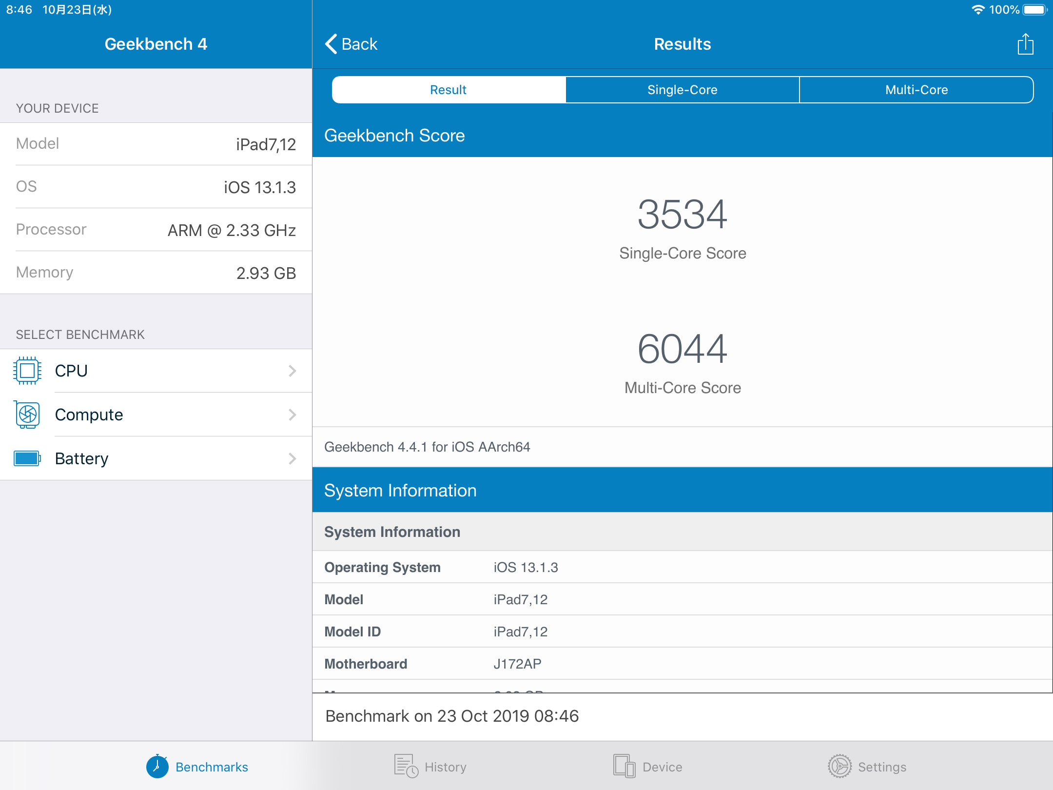Tap the Multi-Core Score 6044
1053x790 pixels.
(x=682, y=351)
